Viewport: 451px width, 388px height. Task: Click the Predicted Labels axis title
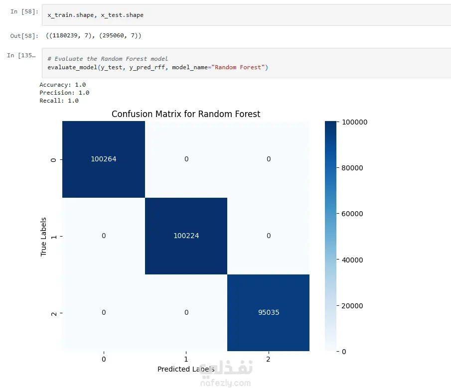tap(186, 369)
